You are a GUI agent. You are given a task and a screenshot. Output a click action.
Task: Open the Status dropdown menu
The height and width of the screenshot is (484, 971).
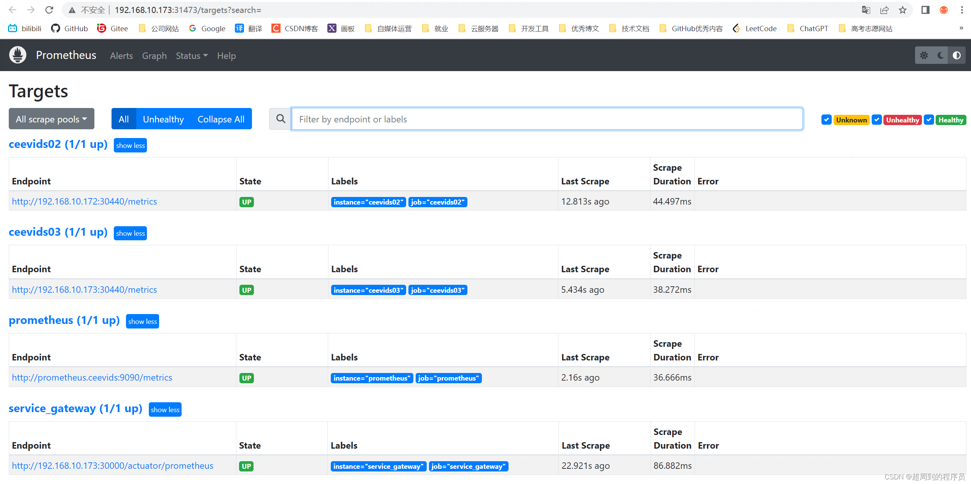click(x=191, y=56)
